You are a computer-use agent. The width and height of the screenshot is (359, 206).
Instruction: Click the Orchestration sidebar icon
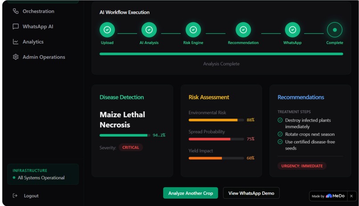(x=16, y=11)
